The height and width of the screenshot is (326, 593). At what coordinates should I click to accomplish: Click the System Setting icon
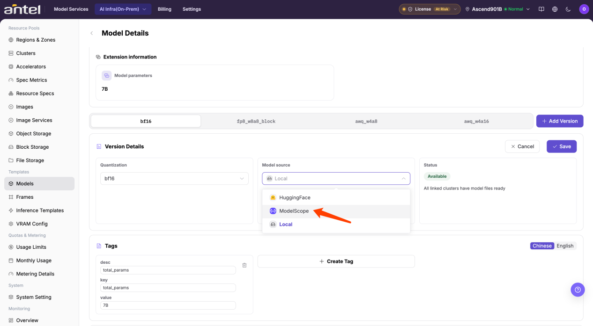click(11, 297)
